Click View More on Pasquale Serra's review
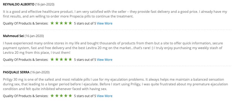232x101 pixels. click(104, 96)
